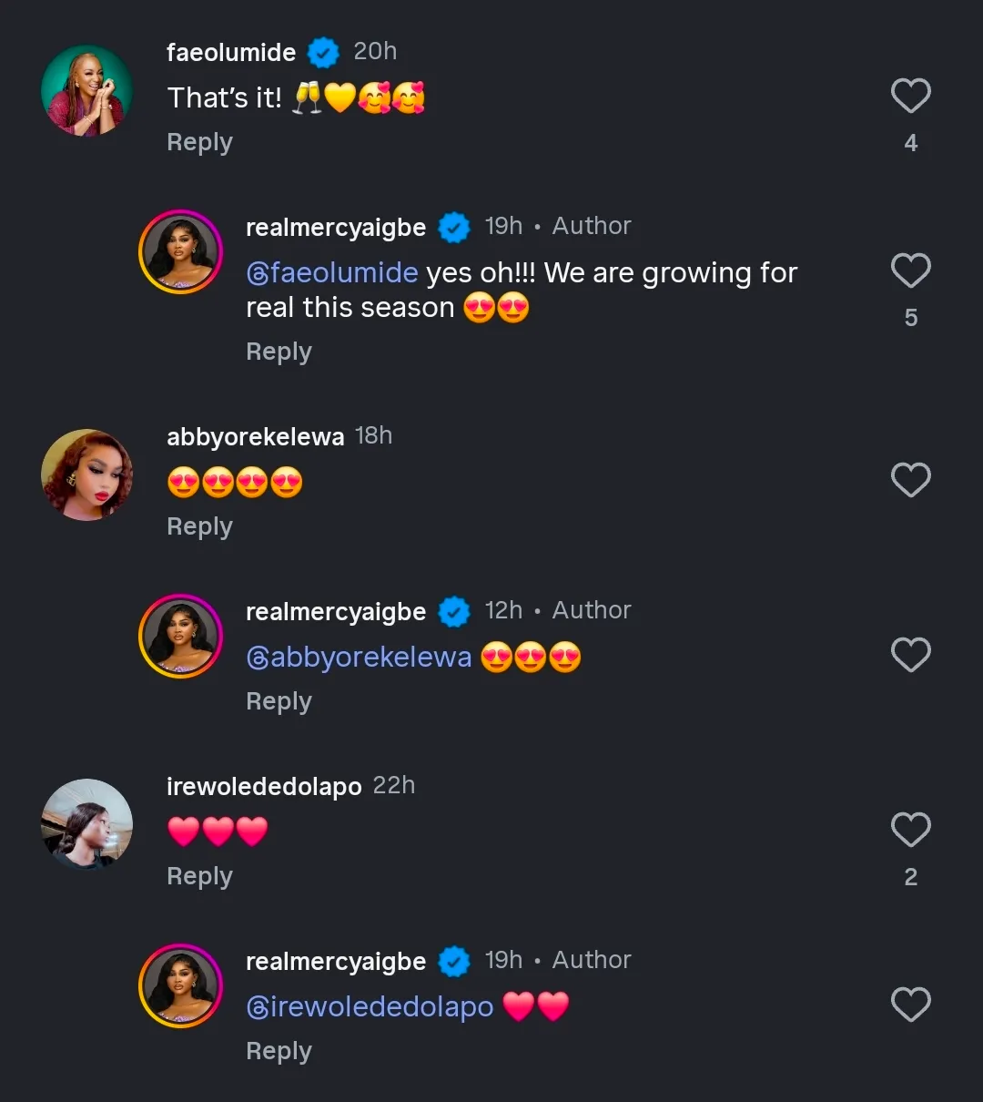Like realmercyaigbe's reply to irewolededolapo
983x1102 pixels.
[x=910, y=1005]
